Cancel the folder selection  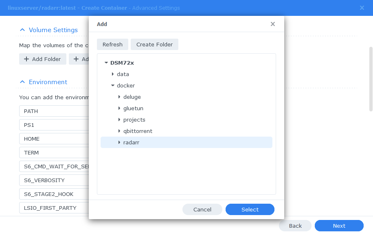click(x=202, y=209)
